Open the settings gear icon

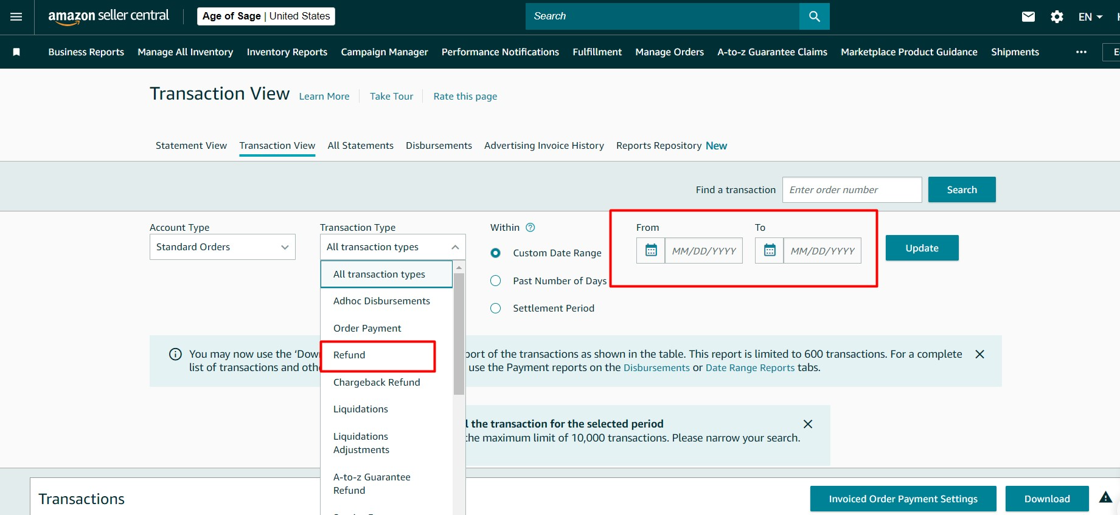1057,16
